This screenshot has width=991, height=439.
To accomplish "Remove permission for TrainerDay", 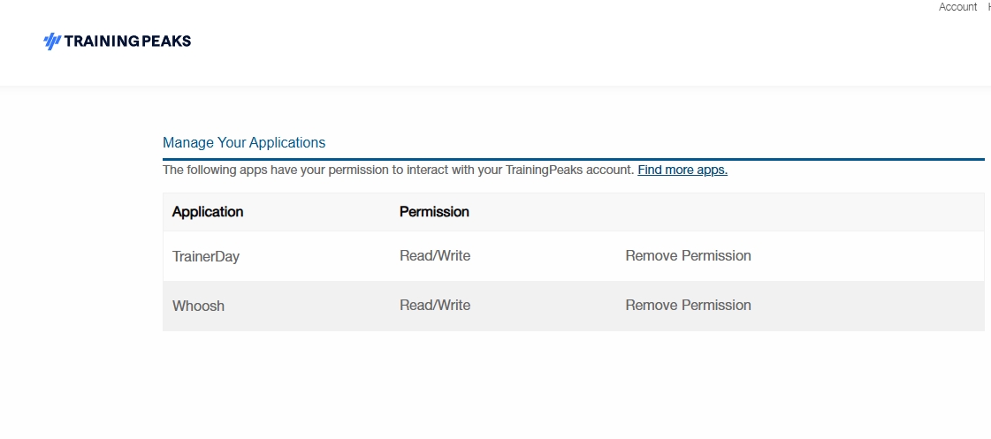I will 689,256.
